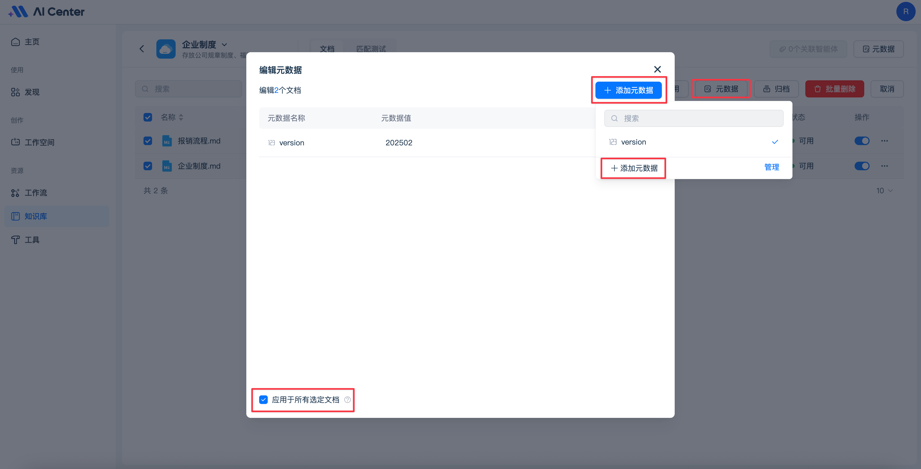The image size is (921, 469).
Task: Uncheck the 企业制度.md row checkbox
Action: click(x=148, y=166)
